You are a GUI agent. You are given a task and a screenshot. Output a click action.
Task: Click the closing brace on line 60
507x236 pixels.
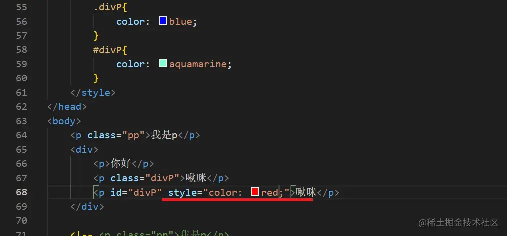(96, 78)
